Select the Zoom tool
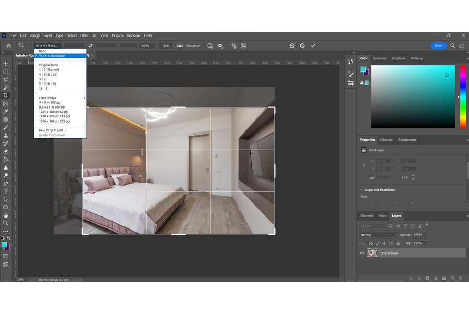Viewport: 469px width, 313px height. (6, 223)
